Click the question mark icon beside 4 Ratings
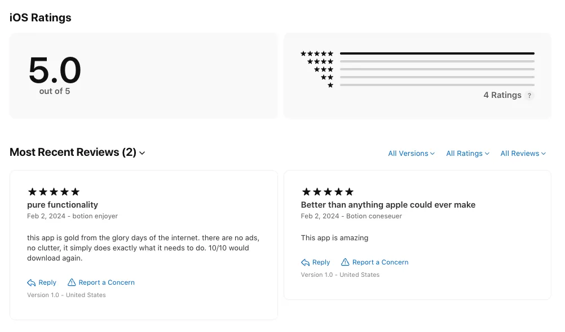Screen dimensions: 565x332 (x=529, y=96)
